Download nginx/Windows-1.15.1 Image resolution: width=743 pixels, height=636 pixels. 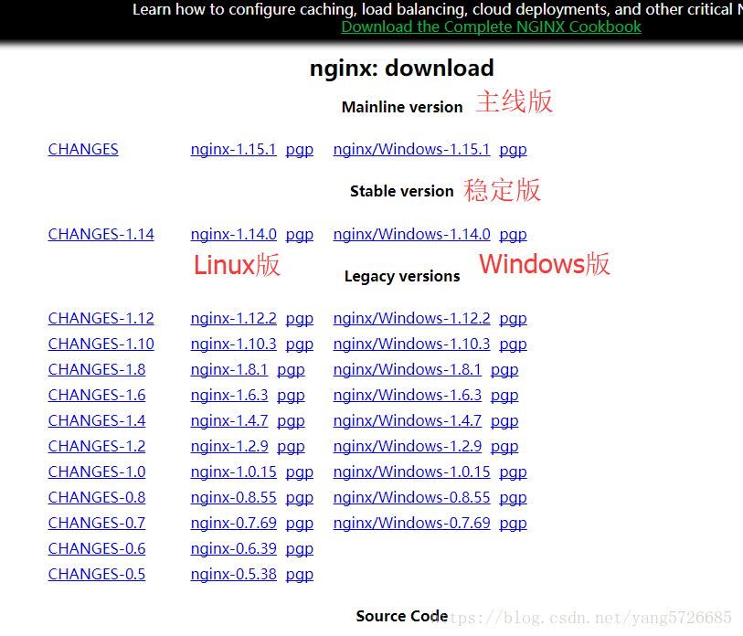[411, 149]
